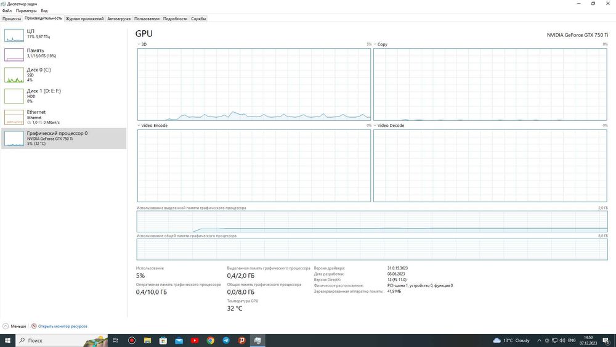Open the Вид menu

click(x=44, y=10)
